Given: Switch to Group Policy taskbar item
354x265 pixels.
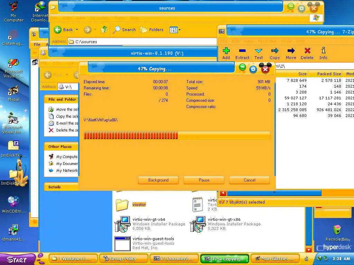Looking at the screenshot, I should (123, 259).
